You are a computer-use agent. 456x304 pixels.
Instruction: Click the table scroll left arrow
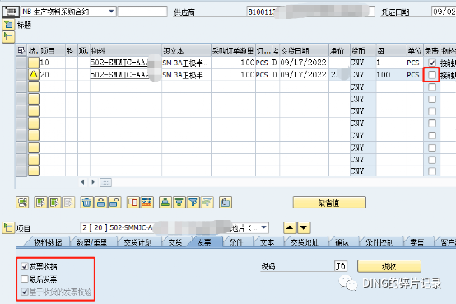tap(83, 182)
